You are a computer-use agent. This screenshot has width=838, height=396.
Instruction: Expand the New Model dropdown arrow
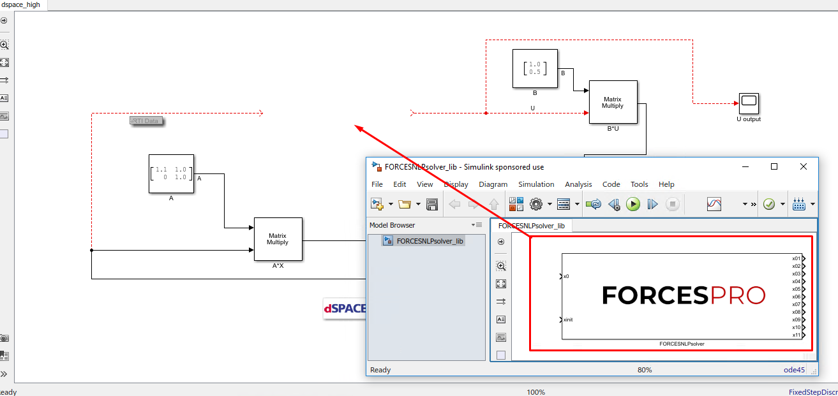[391, 205]
